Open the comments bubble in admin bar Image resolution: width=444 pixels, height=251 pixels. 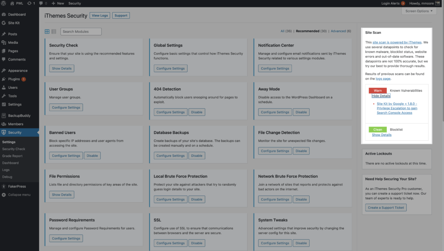point(41,3)
